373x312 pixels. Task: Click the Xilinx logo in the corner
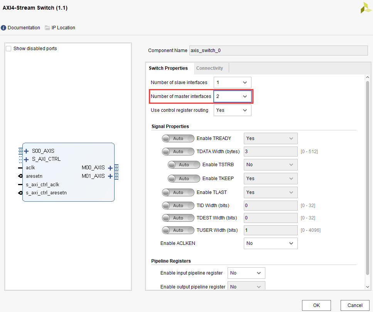(366, 8)
